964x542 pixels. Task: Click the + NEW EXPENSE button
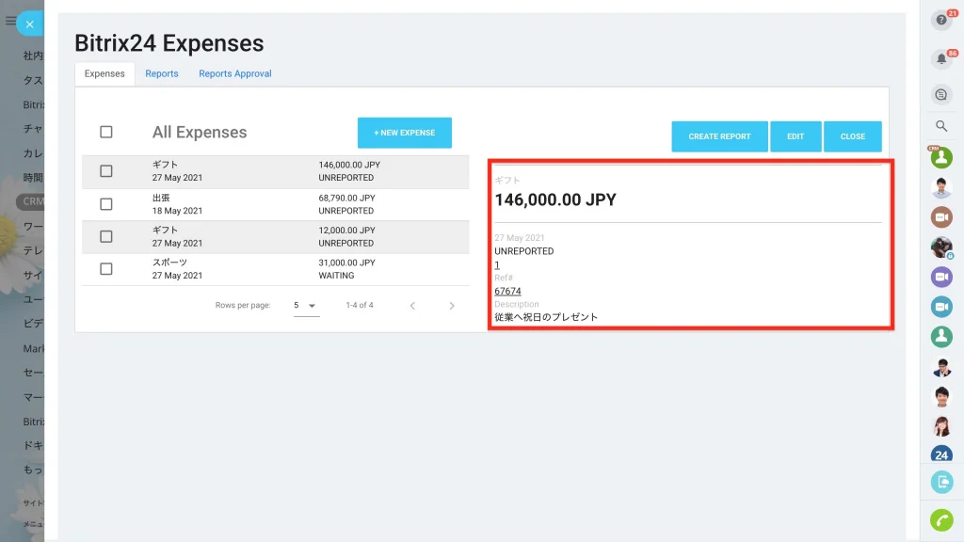click(405, 133)
